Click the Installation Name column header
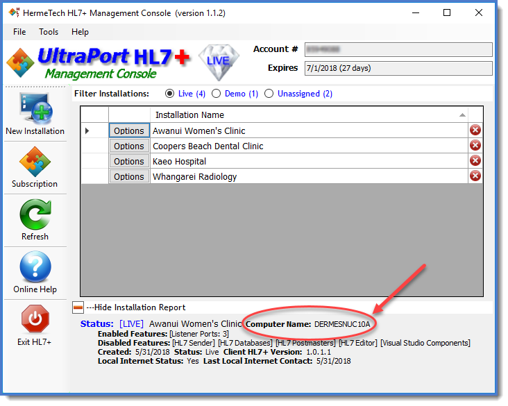The width and height of the screenshot is (508, 406). 309,115
